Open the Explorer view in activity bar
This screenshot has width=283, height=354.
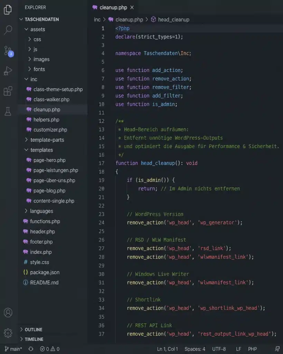(8, 9)
